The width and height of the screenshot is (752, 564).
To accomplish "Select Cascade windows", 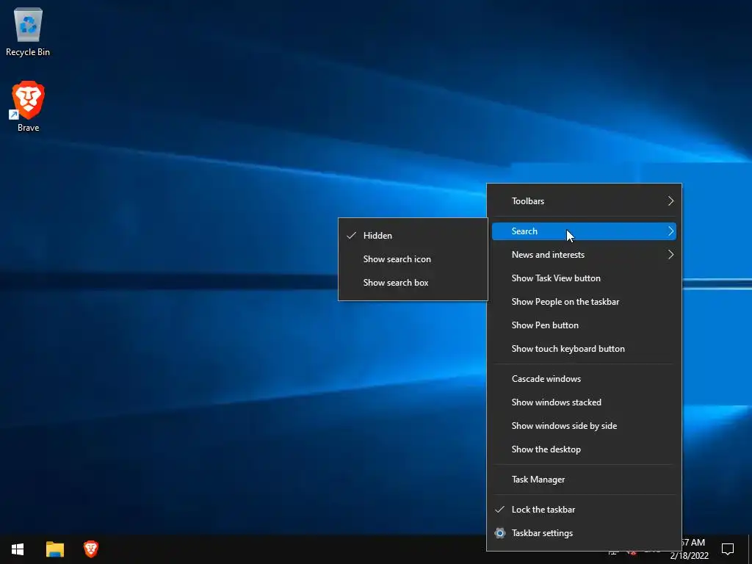I will [584, 379].
